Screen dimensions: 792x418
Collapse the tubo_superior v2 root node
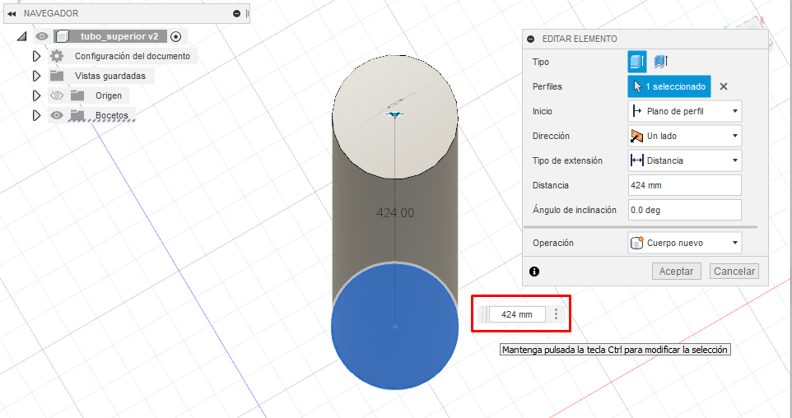pyautogui.click(x=21, y=36)
